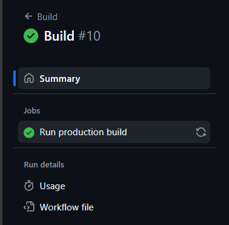This screenshot has width=229, height=225.
Task: Click the green check icon on Run production build
Action: 29,133
